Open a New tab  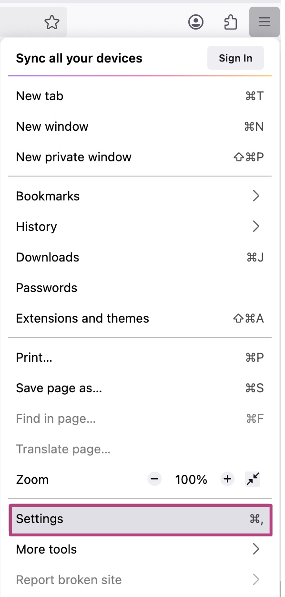pos(140,96)
